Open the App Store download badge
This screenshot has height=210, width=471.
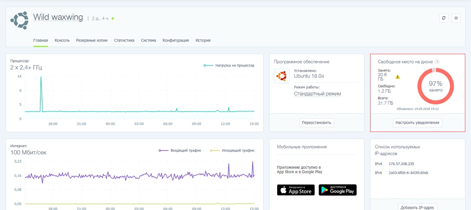pyautogui.click(x=296, y=190)
